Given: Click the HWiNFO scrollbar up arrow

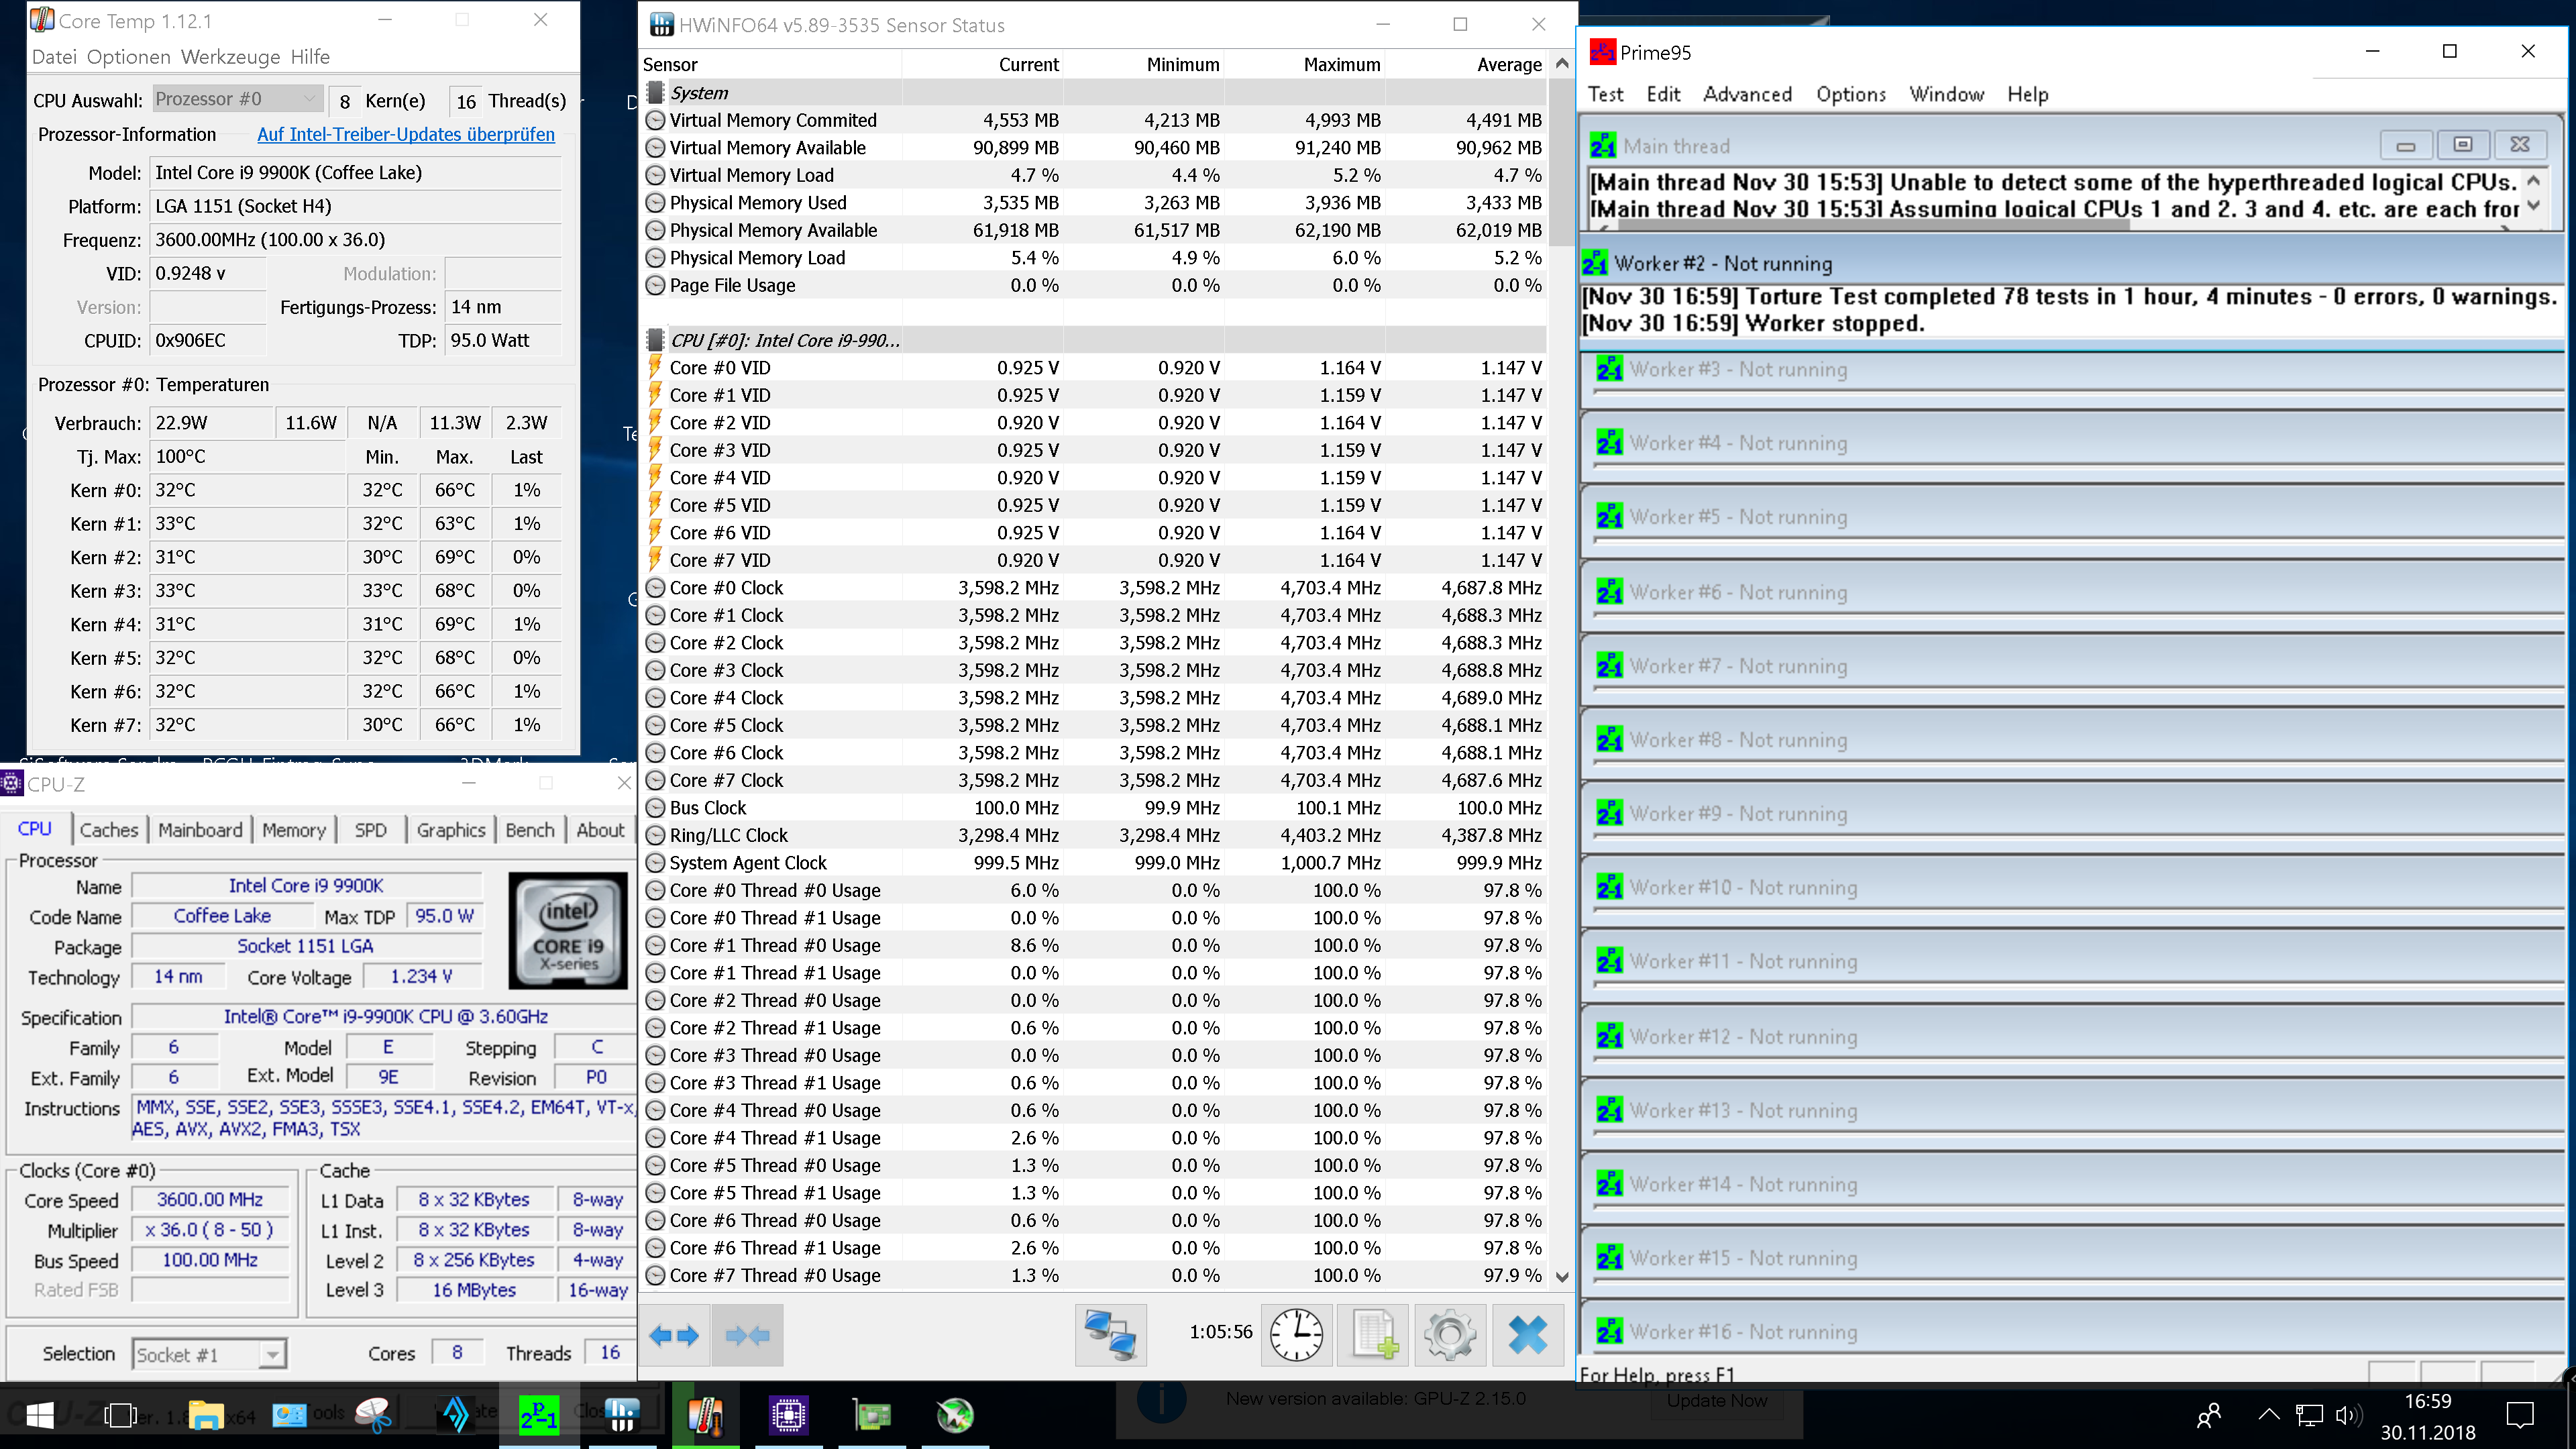Looking at the screenshot, I should point(1562,63).
